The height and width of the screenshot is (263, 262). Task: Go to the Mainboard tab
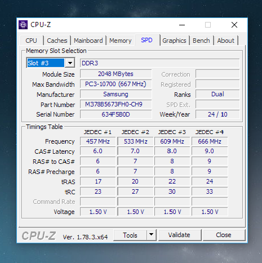point(88,41)
